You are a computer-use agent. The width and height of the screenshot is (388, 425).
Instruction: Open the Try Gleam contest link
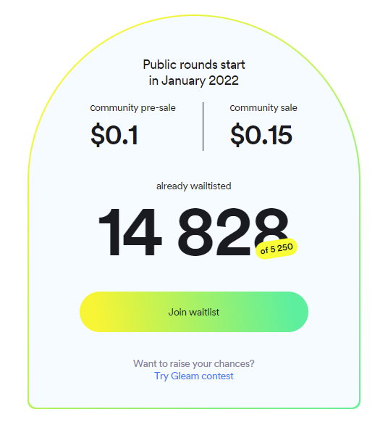(x=194, y=376)
